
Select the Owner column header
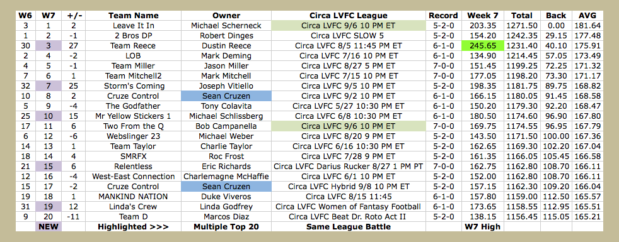click(x=226, y=16)
